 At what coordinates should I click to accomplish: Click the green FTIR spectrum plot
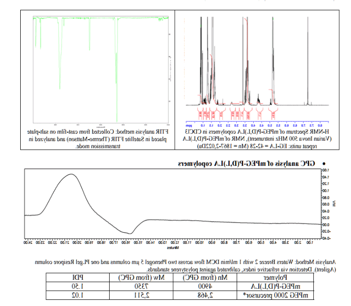tap(101, 70)
